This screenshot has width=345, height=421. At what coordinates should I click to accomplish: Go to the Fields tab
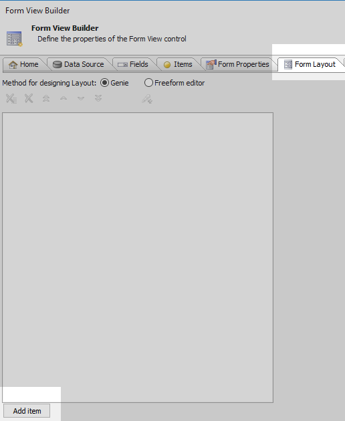pyautogui.click(x=133, y=64)
